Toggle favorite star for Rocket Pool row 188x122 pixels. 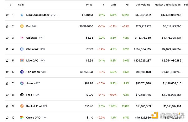tap(7, 106)
